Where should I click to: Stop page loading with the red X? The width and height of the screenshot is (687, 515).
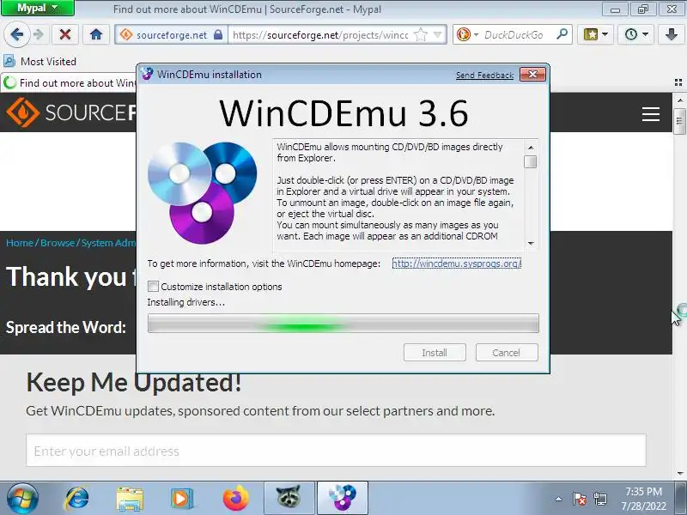pos(65,34)
